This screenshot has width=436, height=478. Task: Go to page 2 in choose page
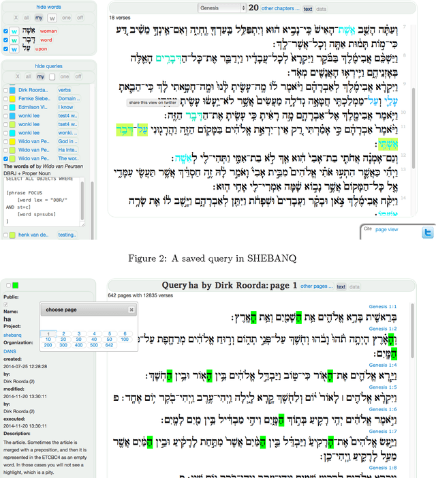click(63, 333)
